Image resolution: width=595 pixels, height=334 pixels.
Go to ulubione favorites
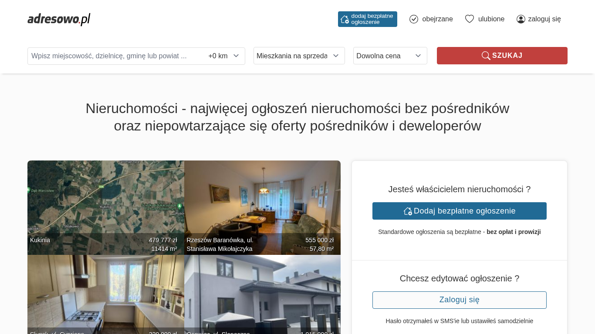[491, 19]
